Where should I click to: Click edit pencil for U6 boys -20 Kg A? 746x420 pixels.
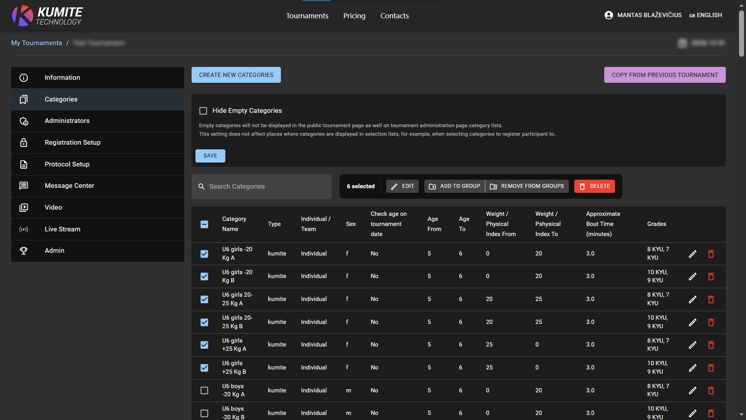(692, 390)
